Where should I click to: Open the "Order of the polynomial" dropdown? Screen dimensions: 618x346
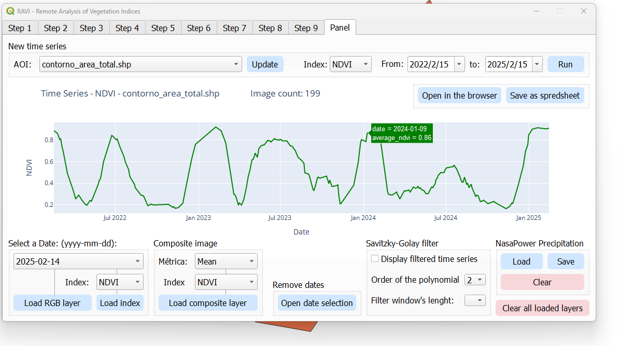point(475,280)
